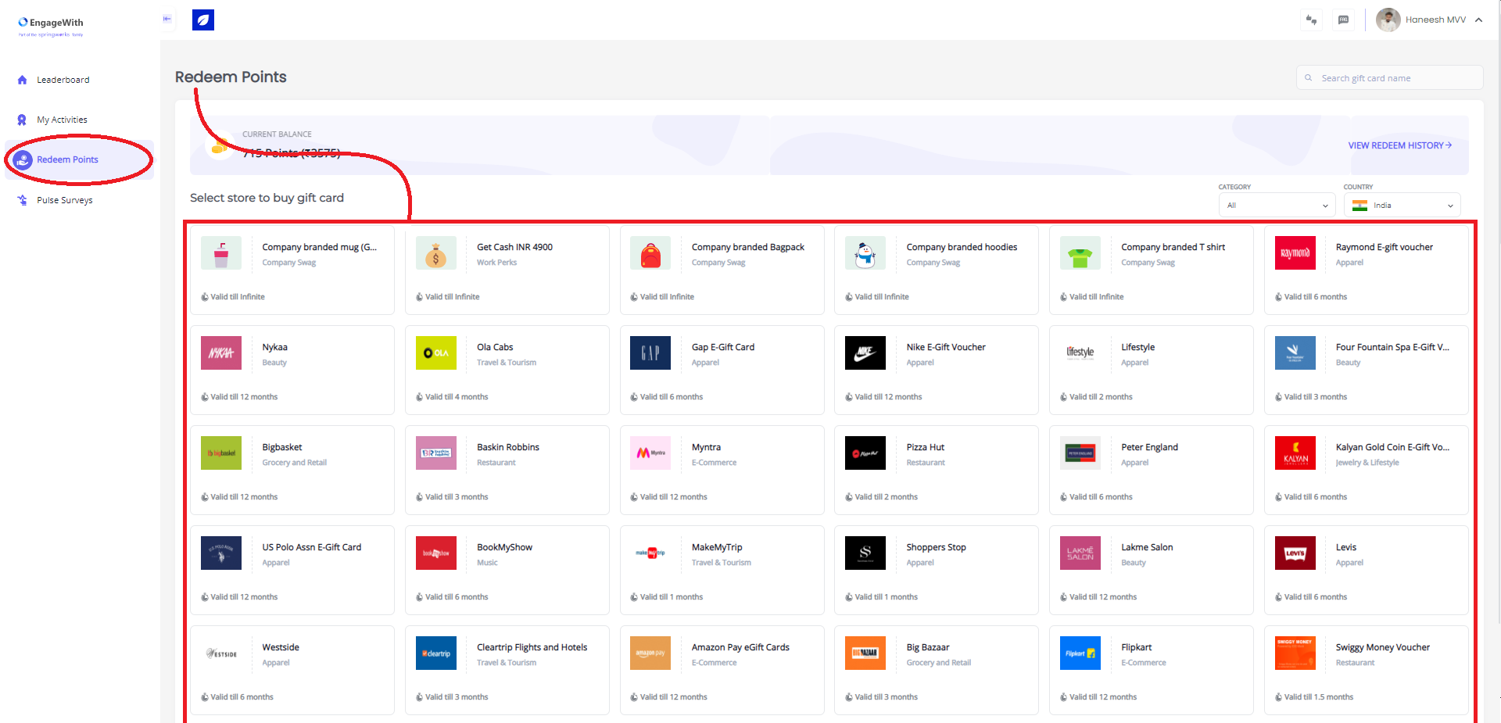Viewport: 1501px width, 723px height.
Task: Select the Myntra logo
Action: pos(650,453)
